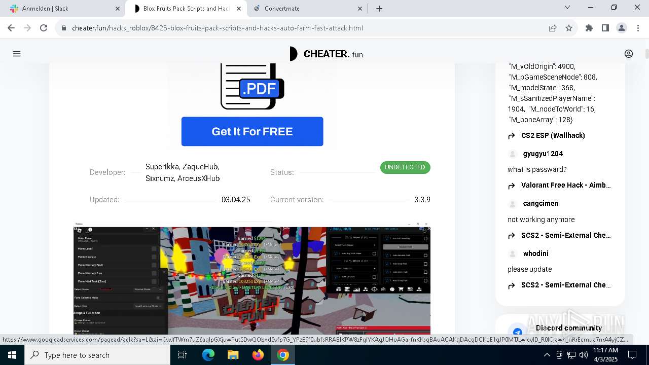649x365 pixels.
Task: Open SCS2 link below 'please update'
Action: (x=566, y=285)
